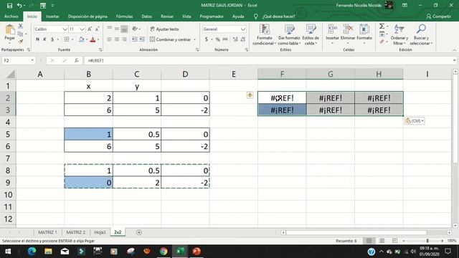Toggle bold N formatting
The image size is (459, 258).
pos(37,39)
